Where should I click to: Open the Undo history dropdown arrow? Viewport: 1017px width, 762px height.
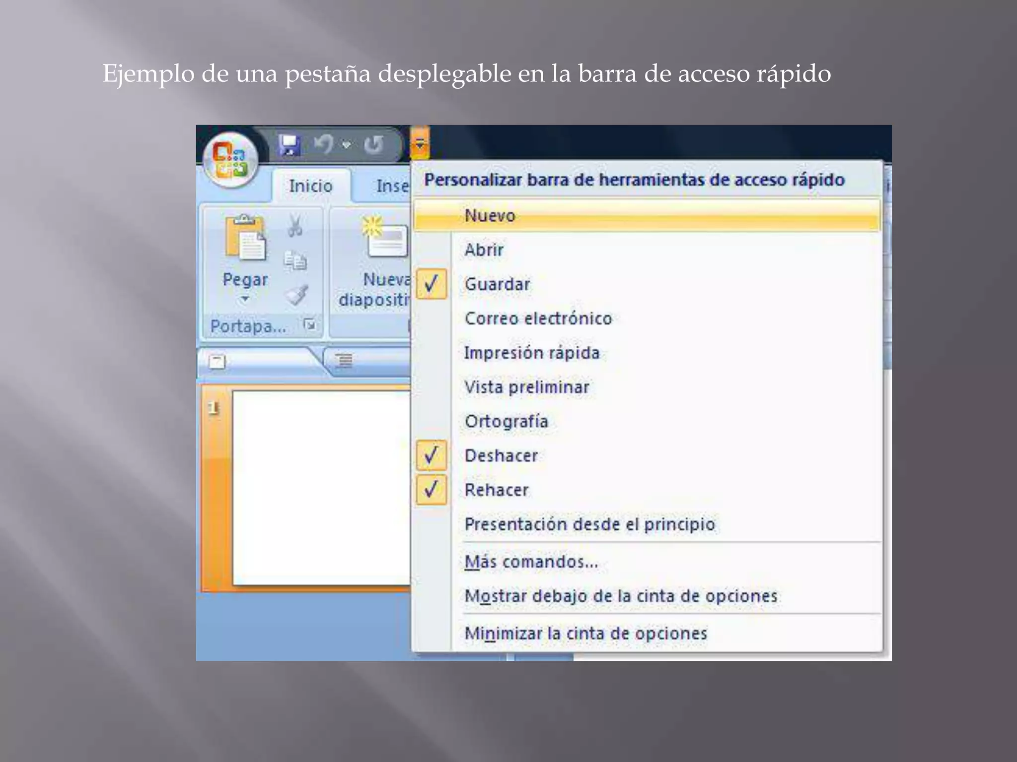point(347,145)
